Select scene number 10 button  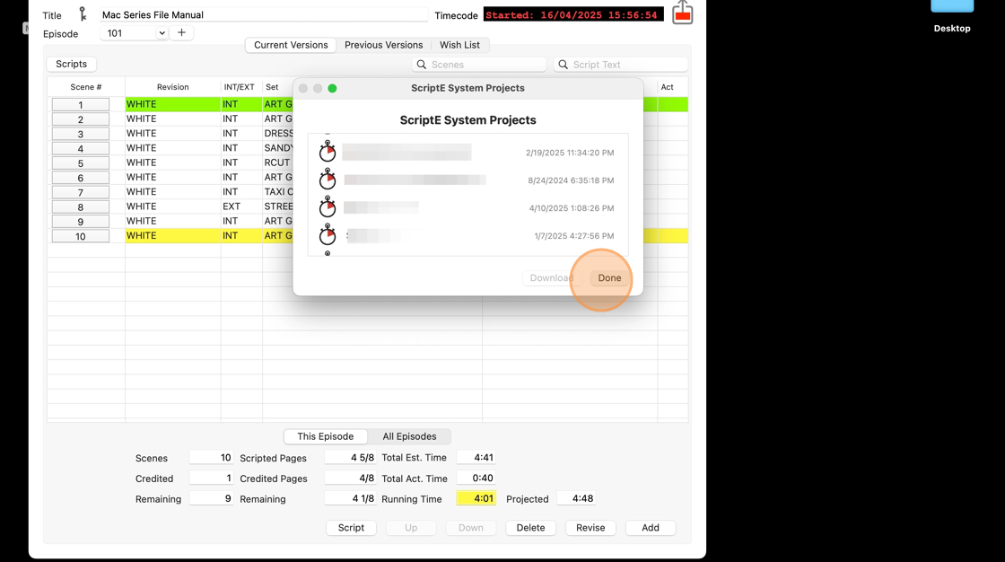(80, 236)
